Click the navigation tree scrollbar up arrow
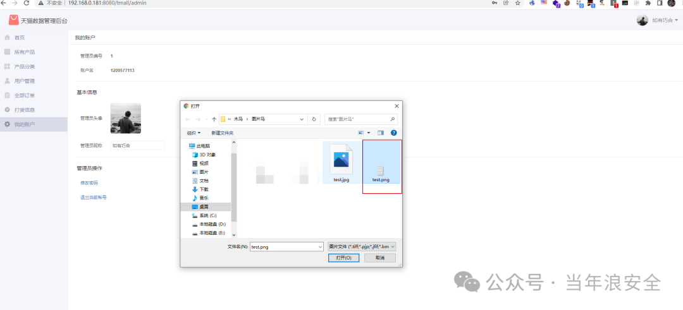 point(234,142)
